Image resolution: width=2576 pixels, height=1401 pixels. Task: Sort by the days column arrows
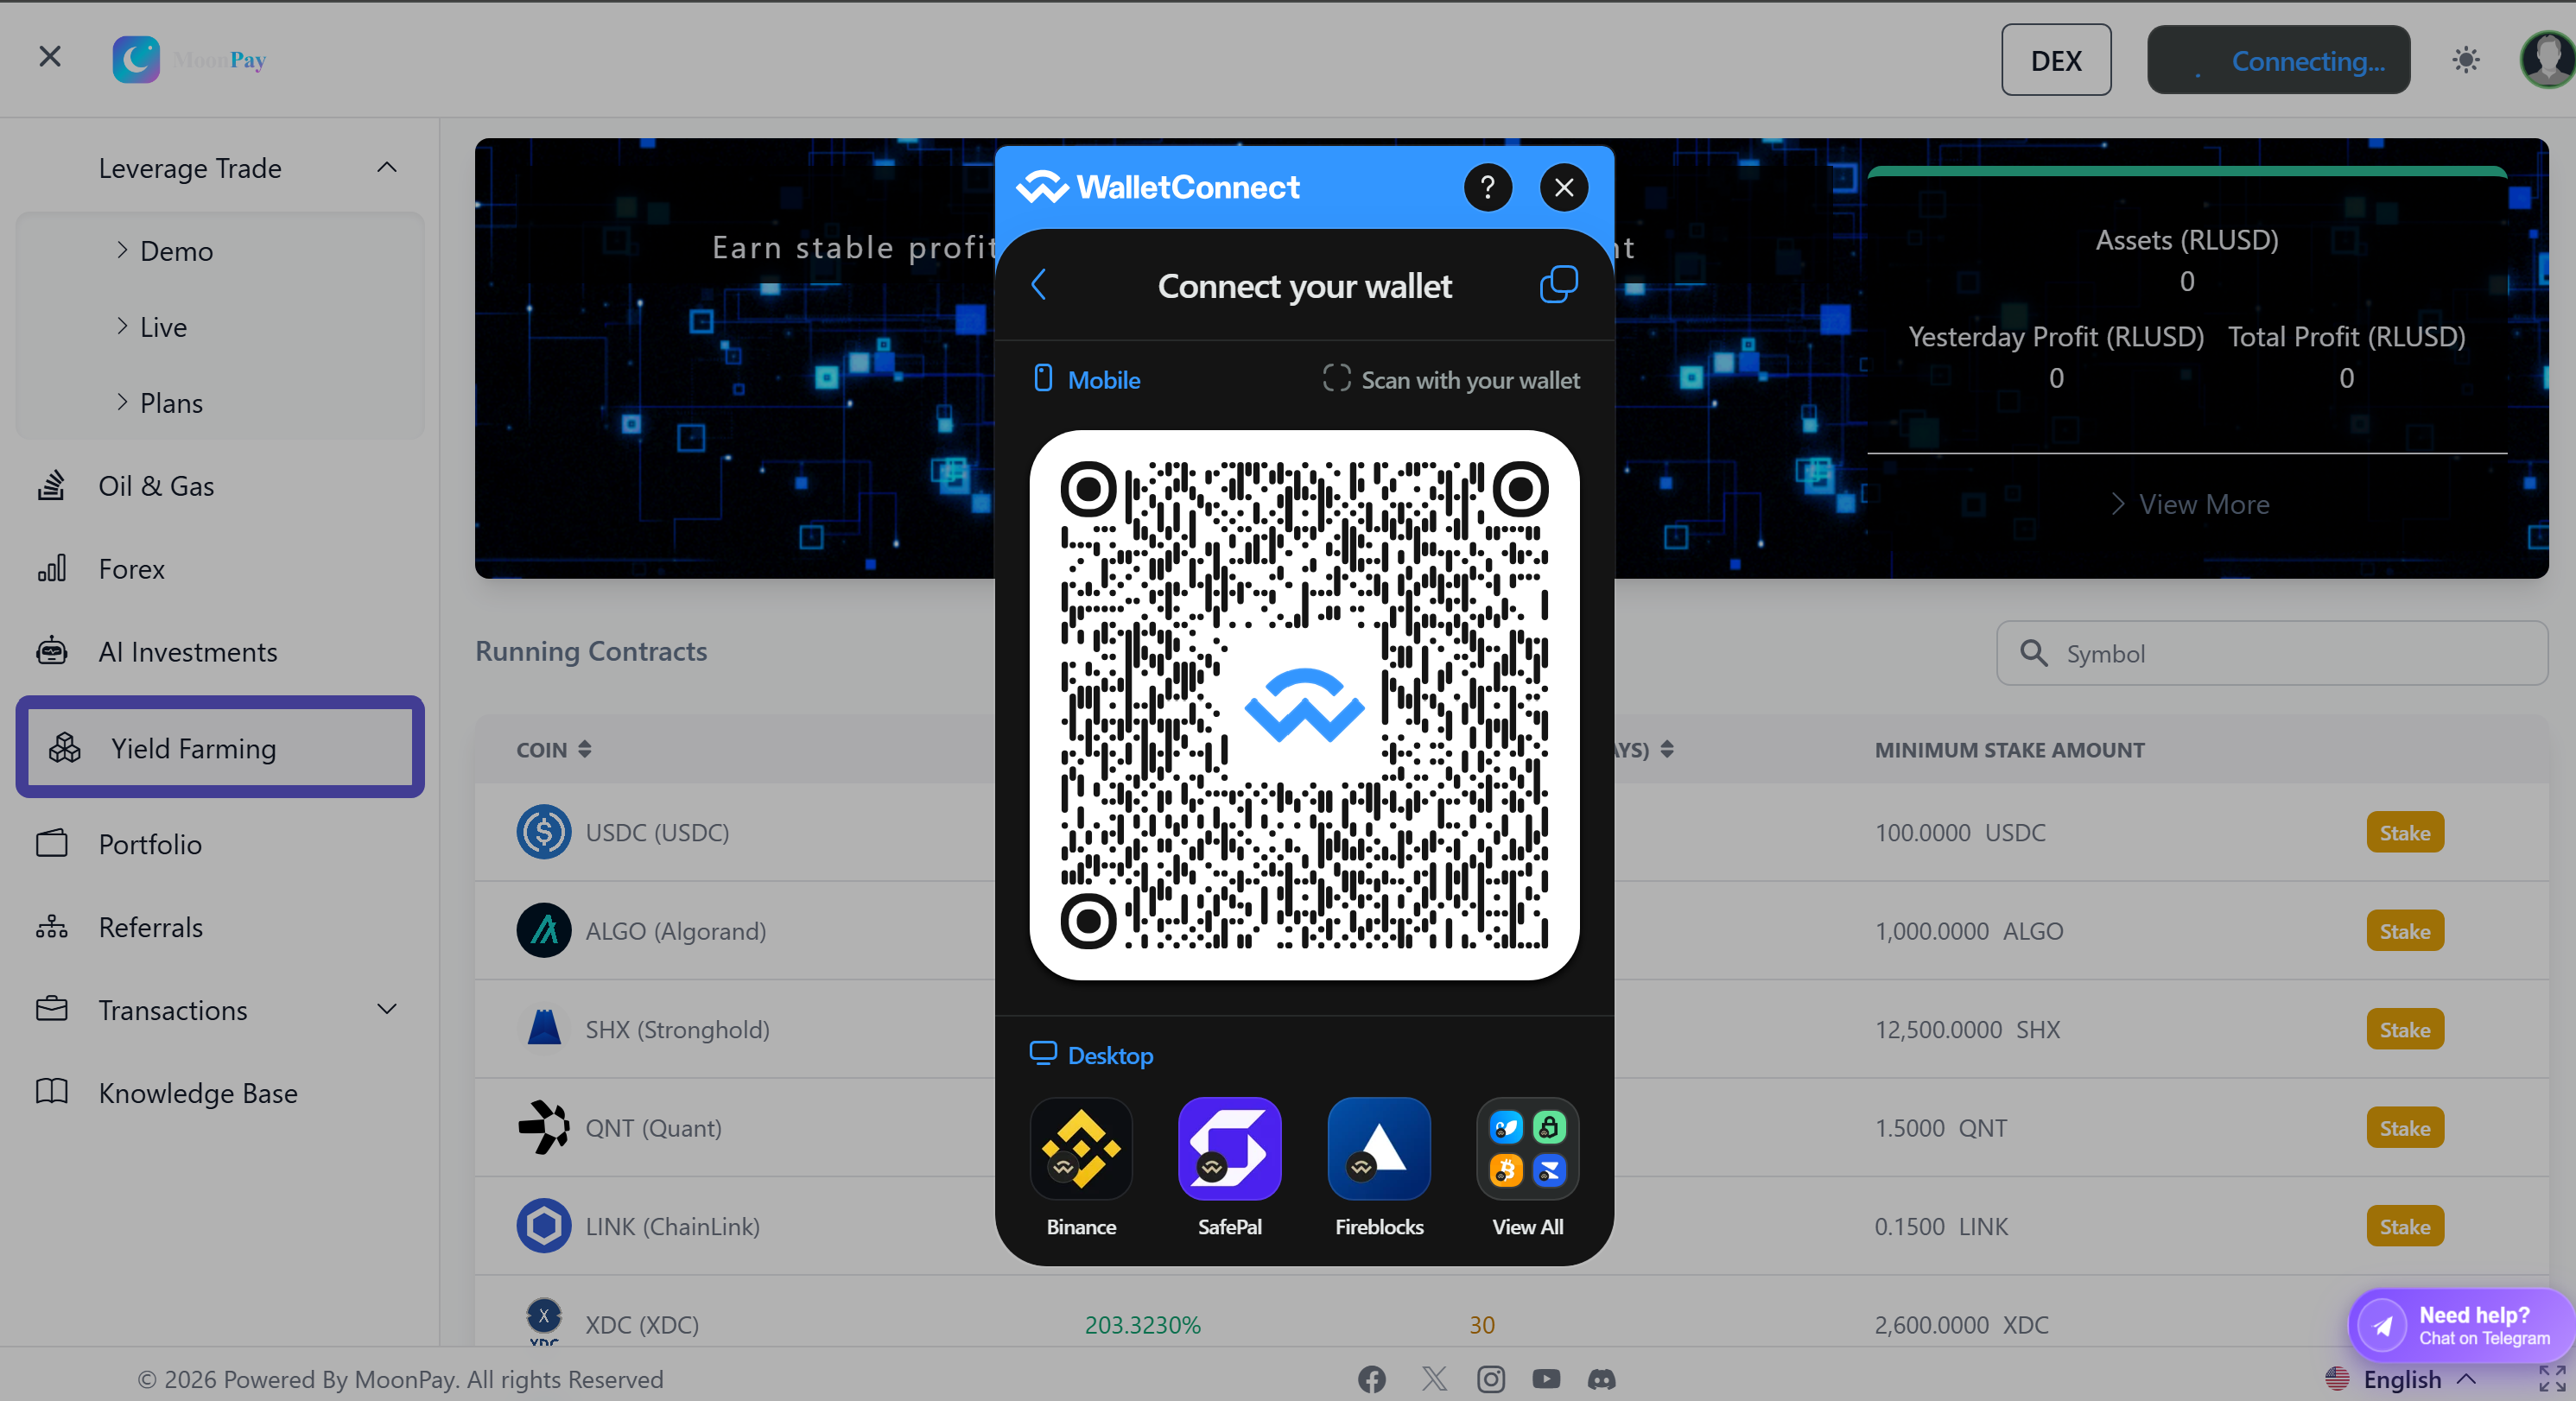point(1667,749)
